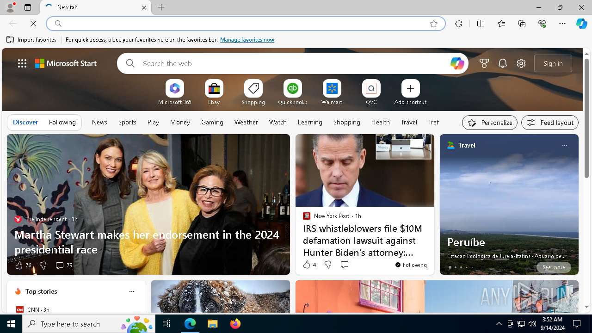Open page settings gear icon

(521, 63)
